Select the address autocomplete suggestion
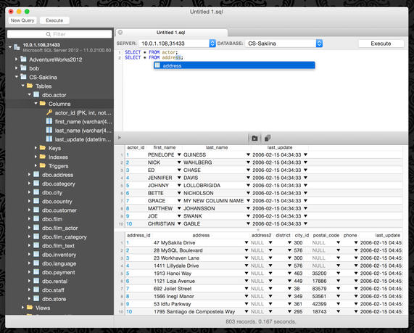Screen dimensions: 414x333 [234, 65]
